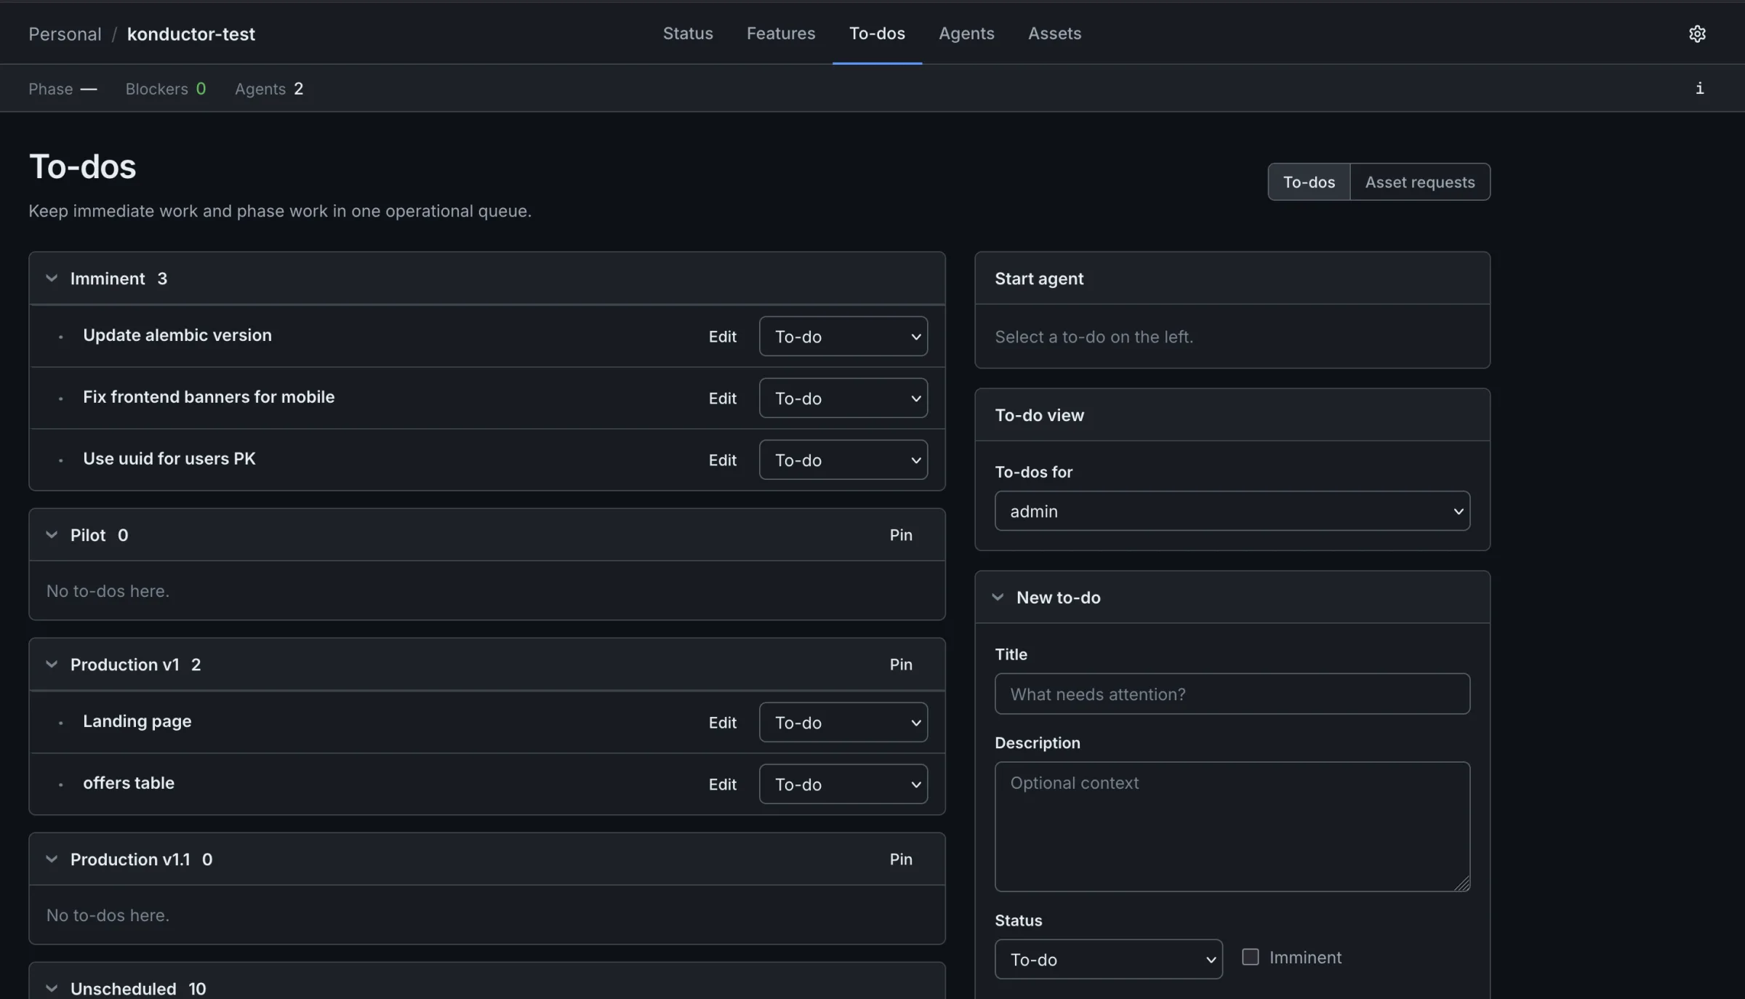Focus the Description text area
The height and width of the screenshot is (999, 1745).
pyautogui.click(x=1232, y=827)
